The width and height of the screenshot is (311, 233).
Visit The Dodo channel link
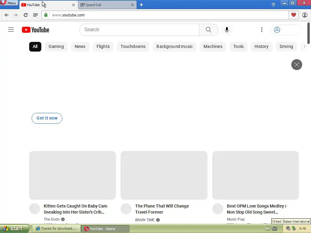click(52, 219)
